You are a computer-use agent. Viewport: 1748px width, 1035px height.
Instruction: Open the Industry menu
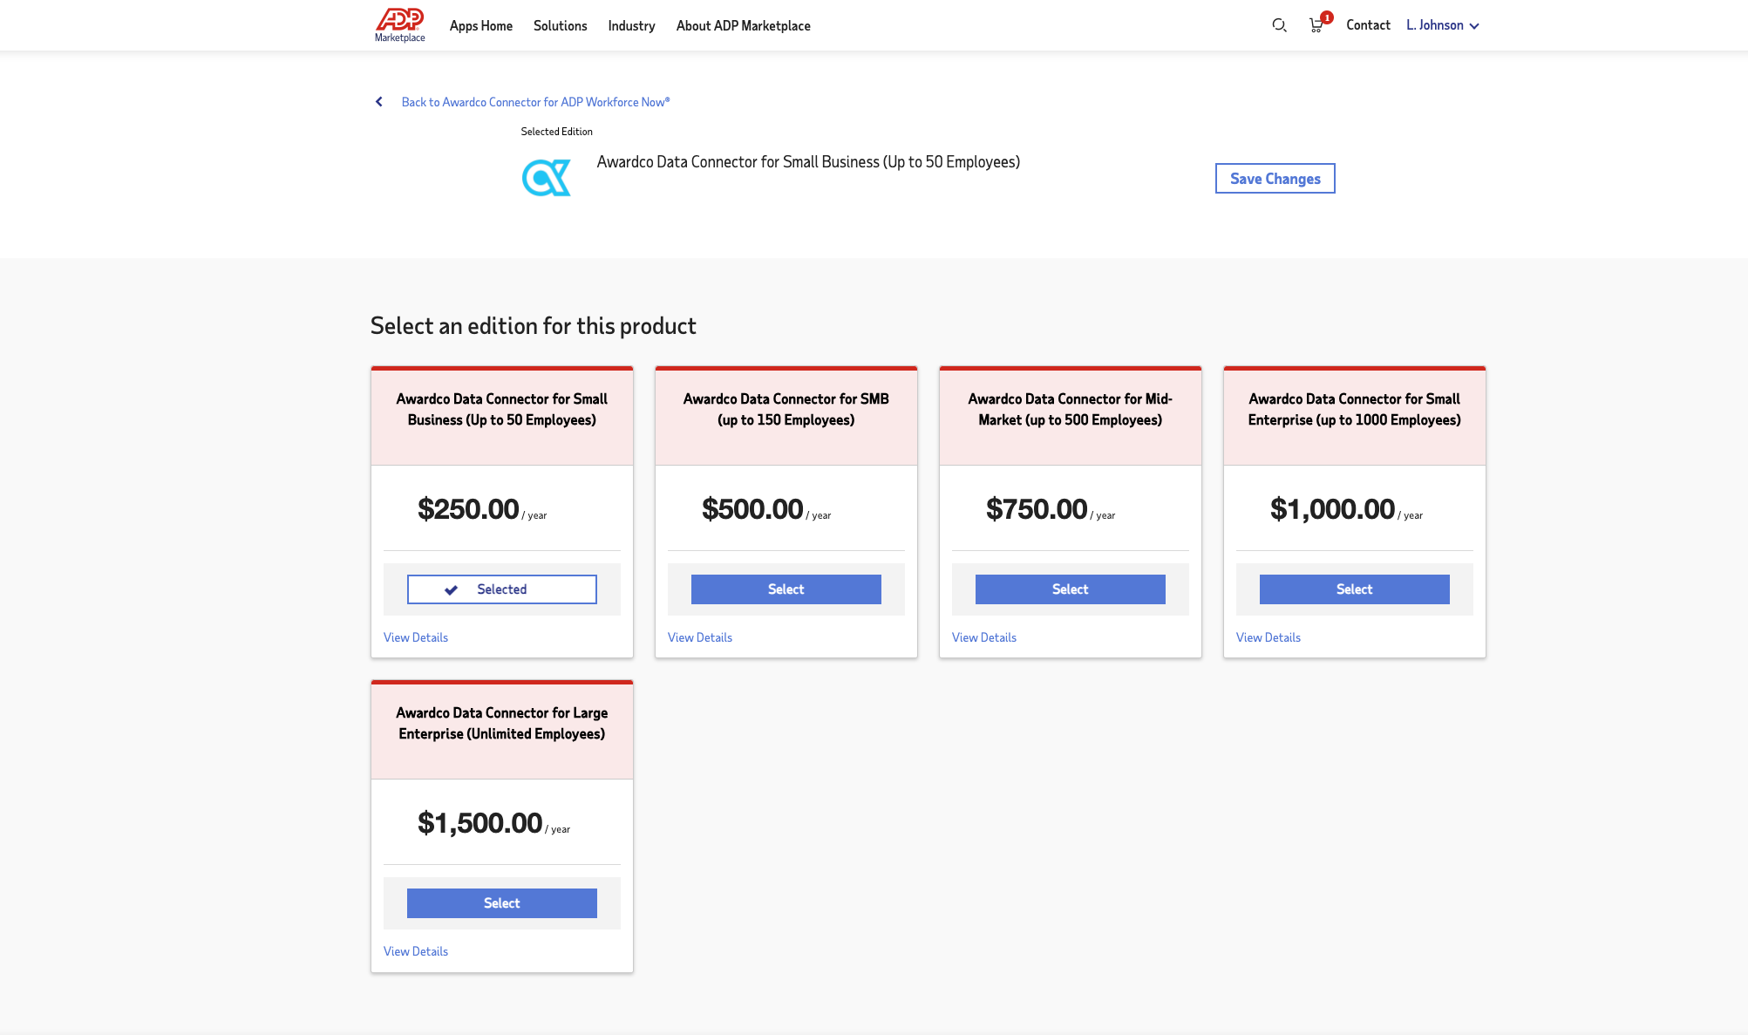click(x=630, y=25)
